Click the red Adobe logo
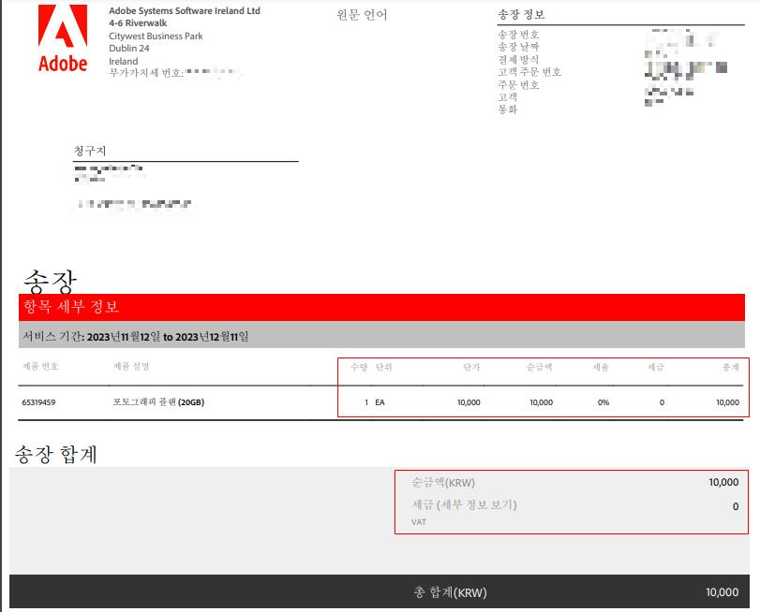Image resolution: width=760 pixels, height=612 pixels. (x=63, y=38)
